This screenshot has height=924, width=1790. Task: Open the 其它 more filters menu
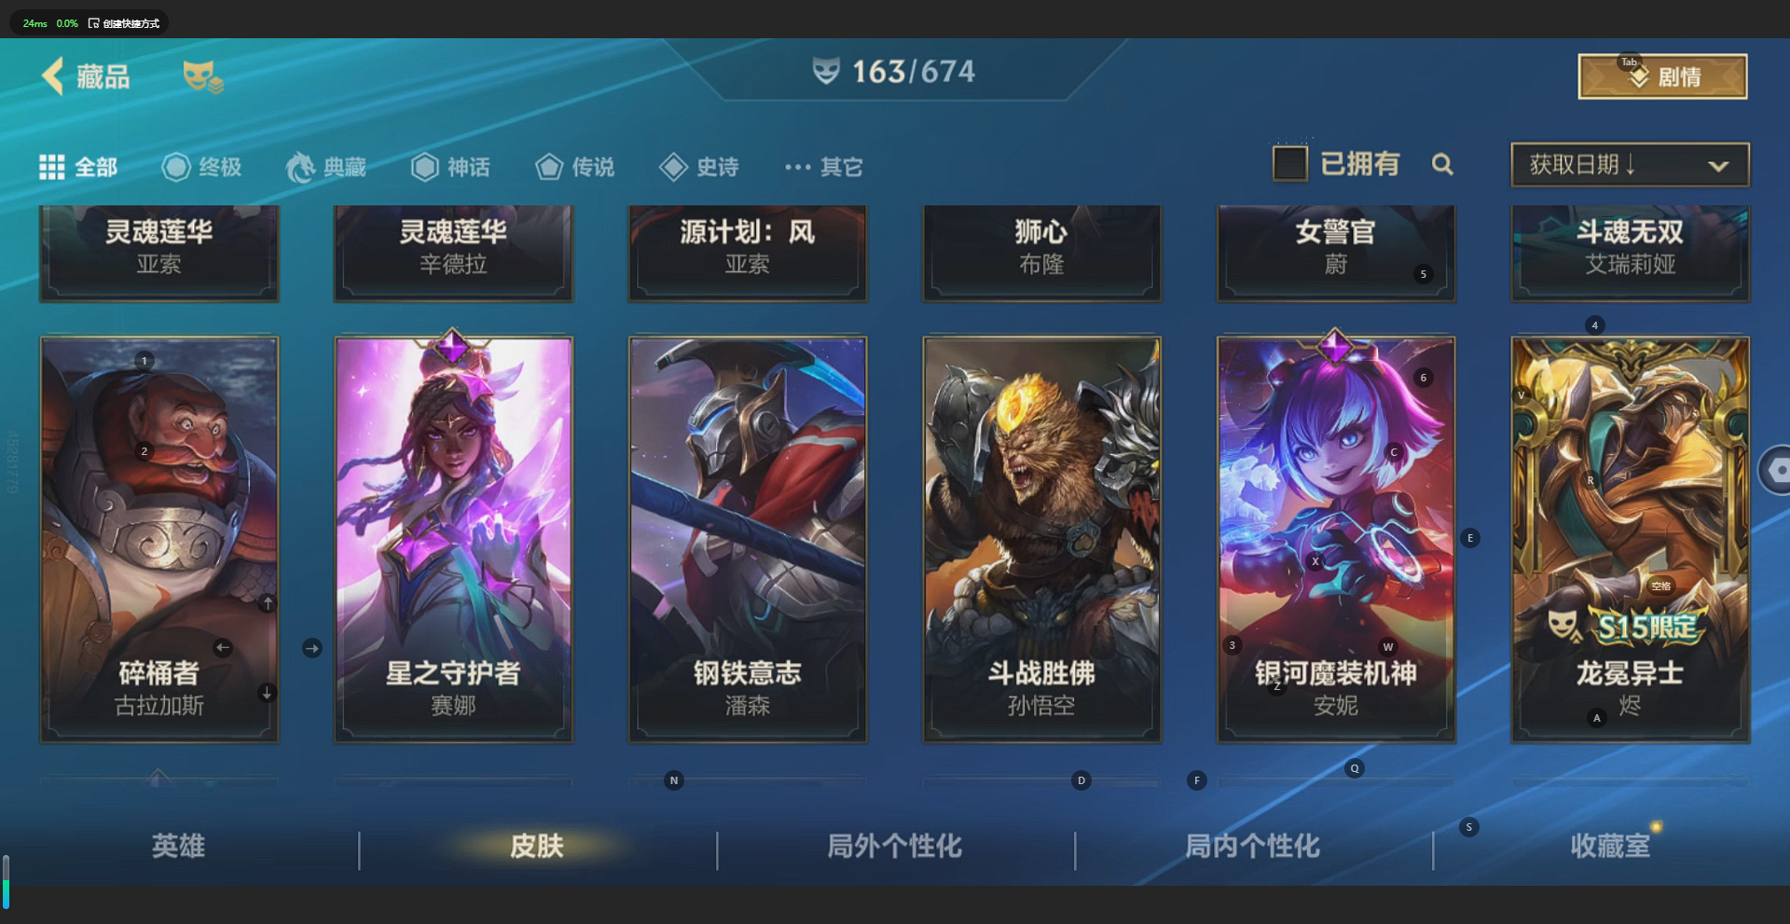pyautogui.click(x=824, y=167)
